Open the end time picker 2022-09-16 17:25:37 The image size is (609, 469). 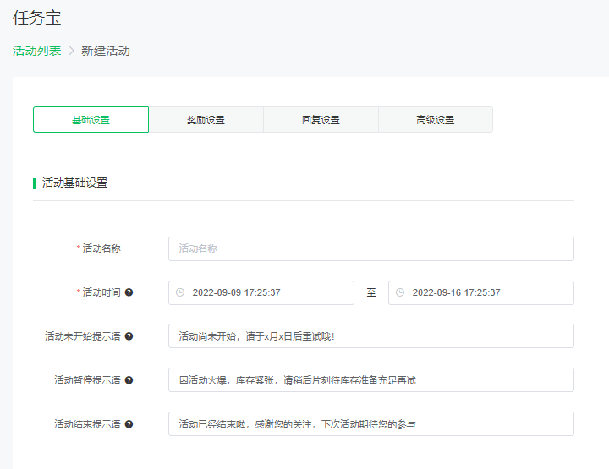tap(480, 292)
